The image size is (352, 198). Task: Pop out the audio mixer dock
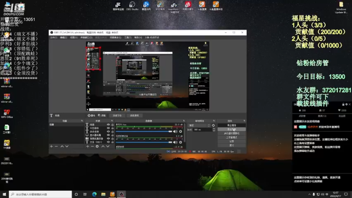[184, 121]
